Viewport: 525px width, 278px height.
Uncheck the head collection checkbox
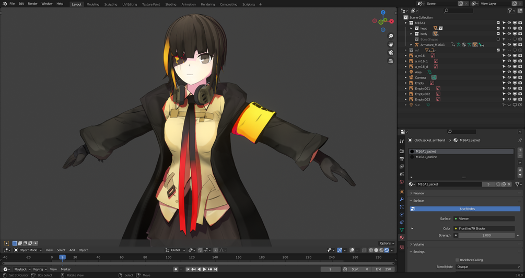498,28
